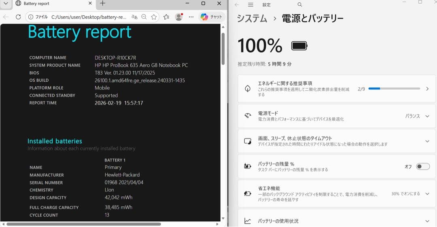Expand 画面、スリープ、休止状態のタイムアウト section
Viewport: 437px width, 227px height.
[337, 141]
